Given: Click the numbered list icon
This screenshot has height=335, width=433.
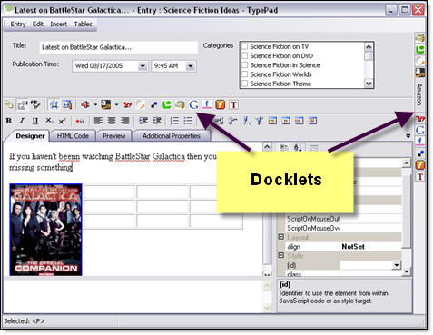Looking at the screenshot, I should 174,121.
